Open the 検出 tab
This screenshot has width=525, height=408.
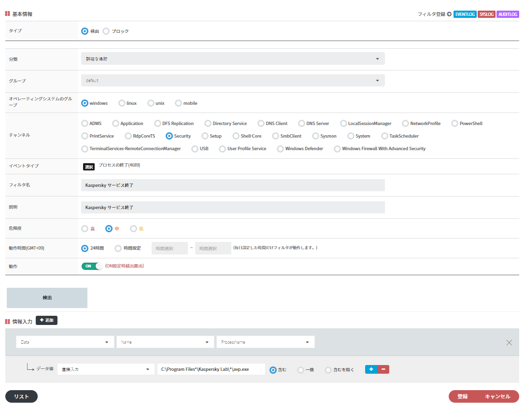[47, 298]
